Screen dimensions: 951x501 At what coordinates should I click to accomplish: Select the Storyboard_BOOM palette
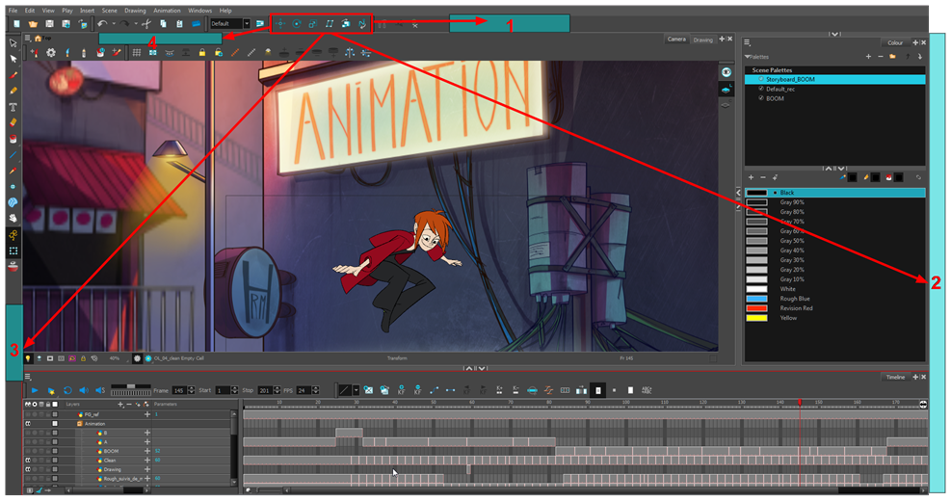tap(834, 79)
